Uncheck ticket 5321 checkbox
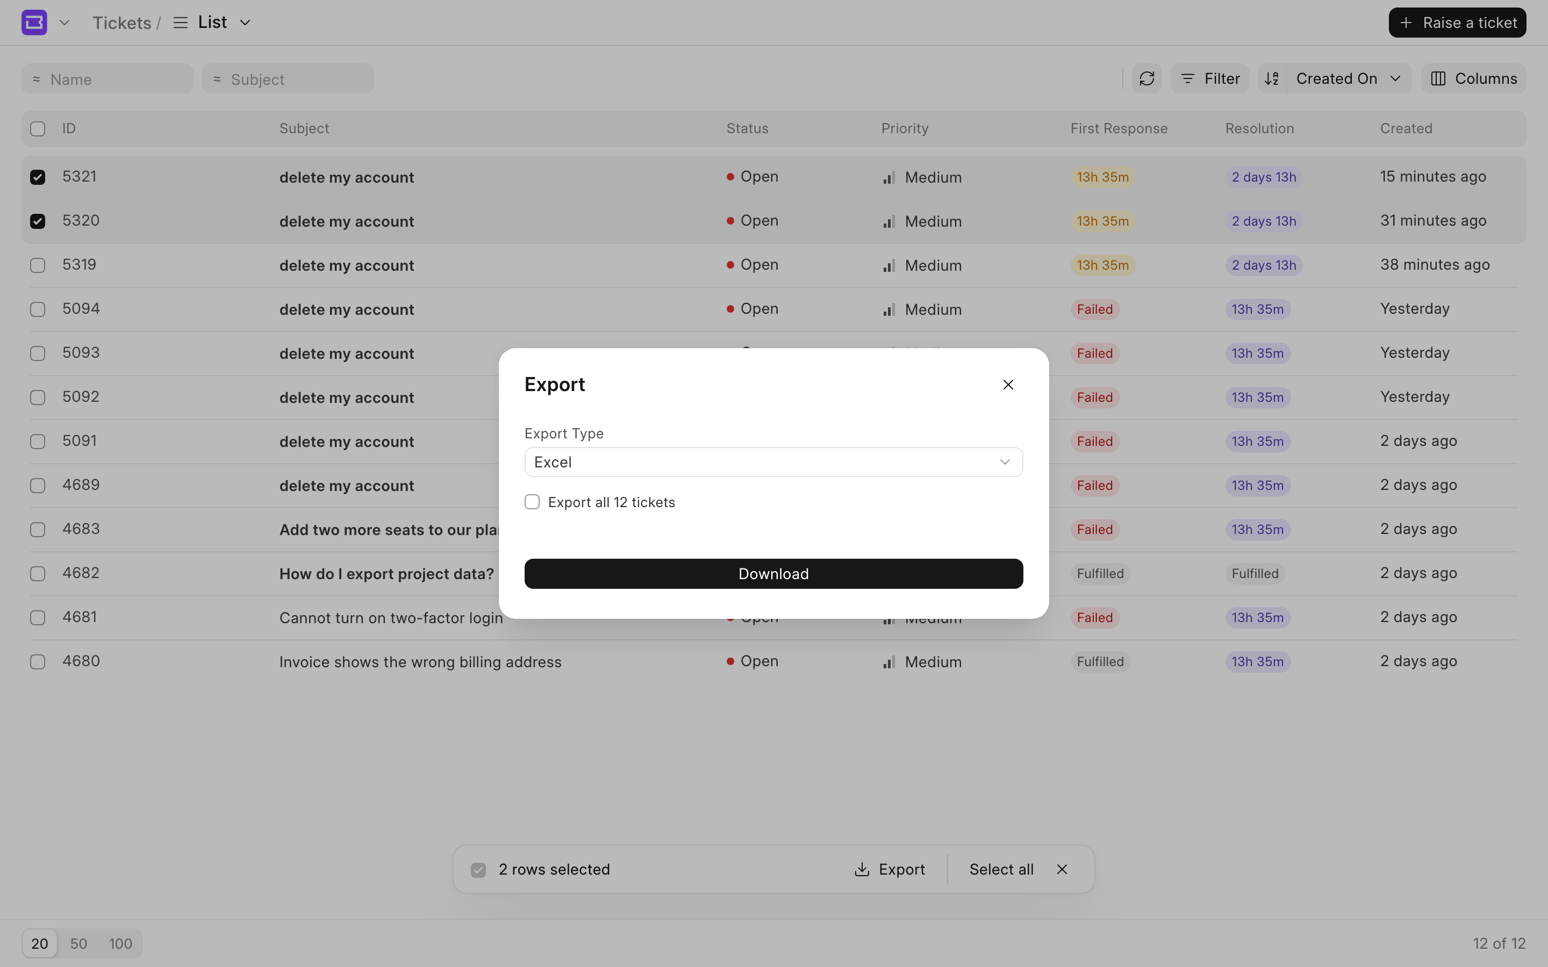Screen dimensions: 1548x967 coord(38,177)
